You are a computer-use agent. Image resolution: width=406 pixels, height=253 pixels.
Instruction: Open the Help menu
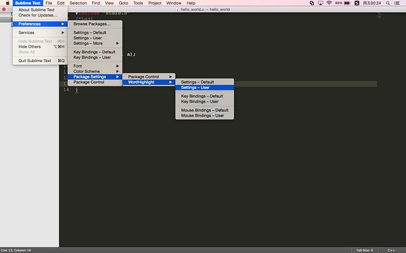pos(191,3)
